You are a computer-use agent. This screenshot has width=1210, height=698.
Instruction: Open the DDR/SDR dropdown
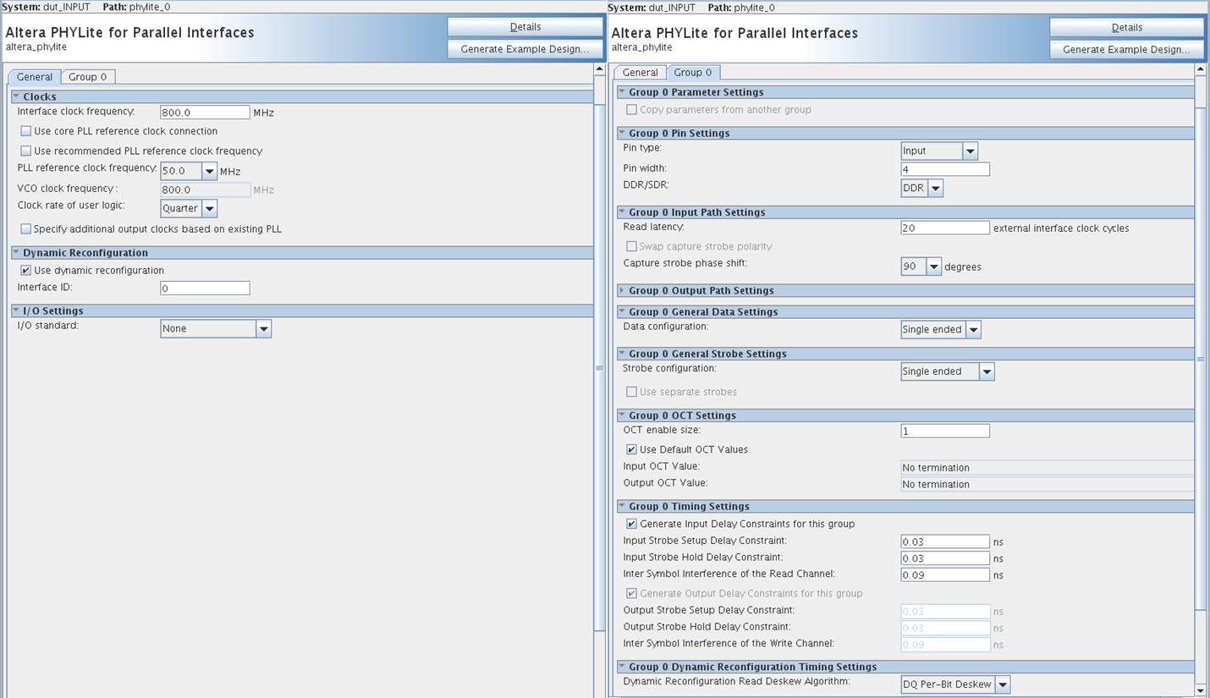click(935, 188)
